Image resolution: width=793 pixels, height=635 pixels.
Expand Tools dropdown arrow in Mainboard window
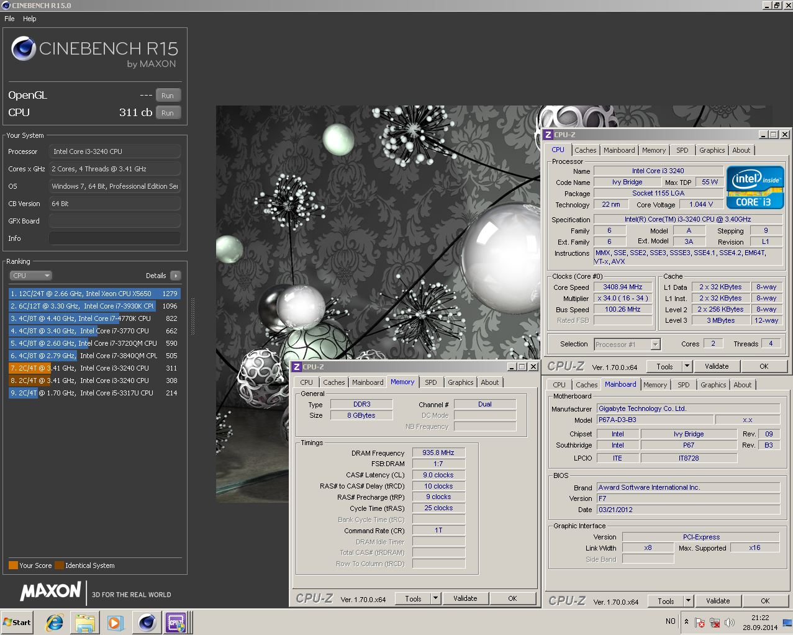pos(688,601)
